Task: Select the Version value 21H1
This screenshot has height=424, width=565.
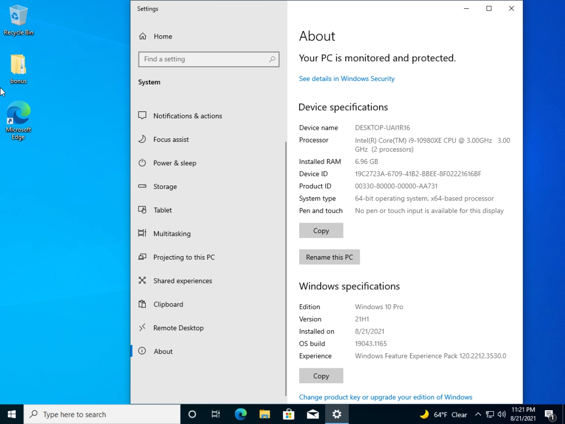Action: (362, 319)
